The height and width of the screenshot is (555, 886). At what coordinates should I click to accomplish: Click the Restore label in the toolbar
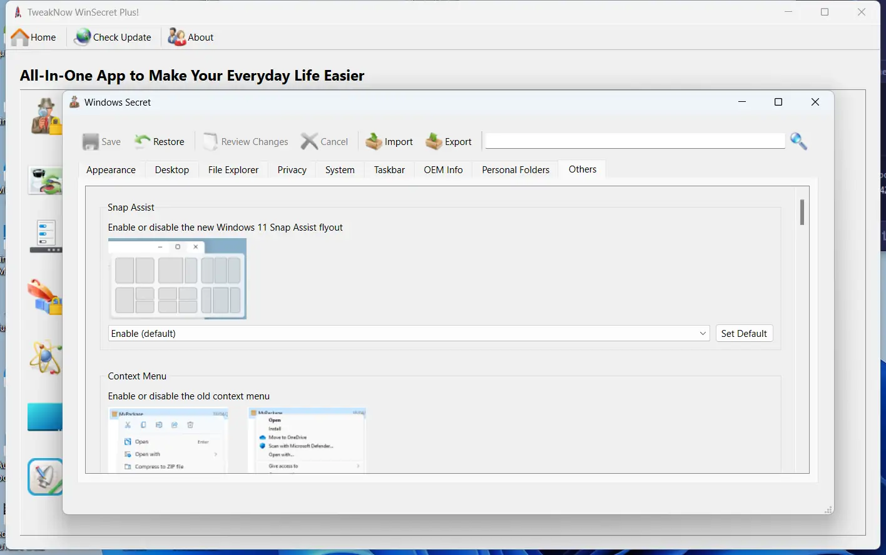click(x=169, y=142)
